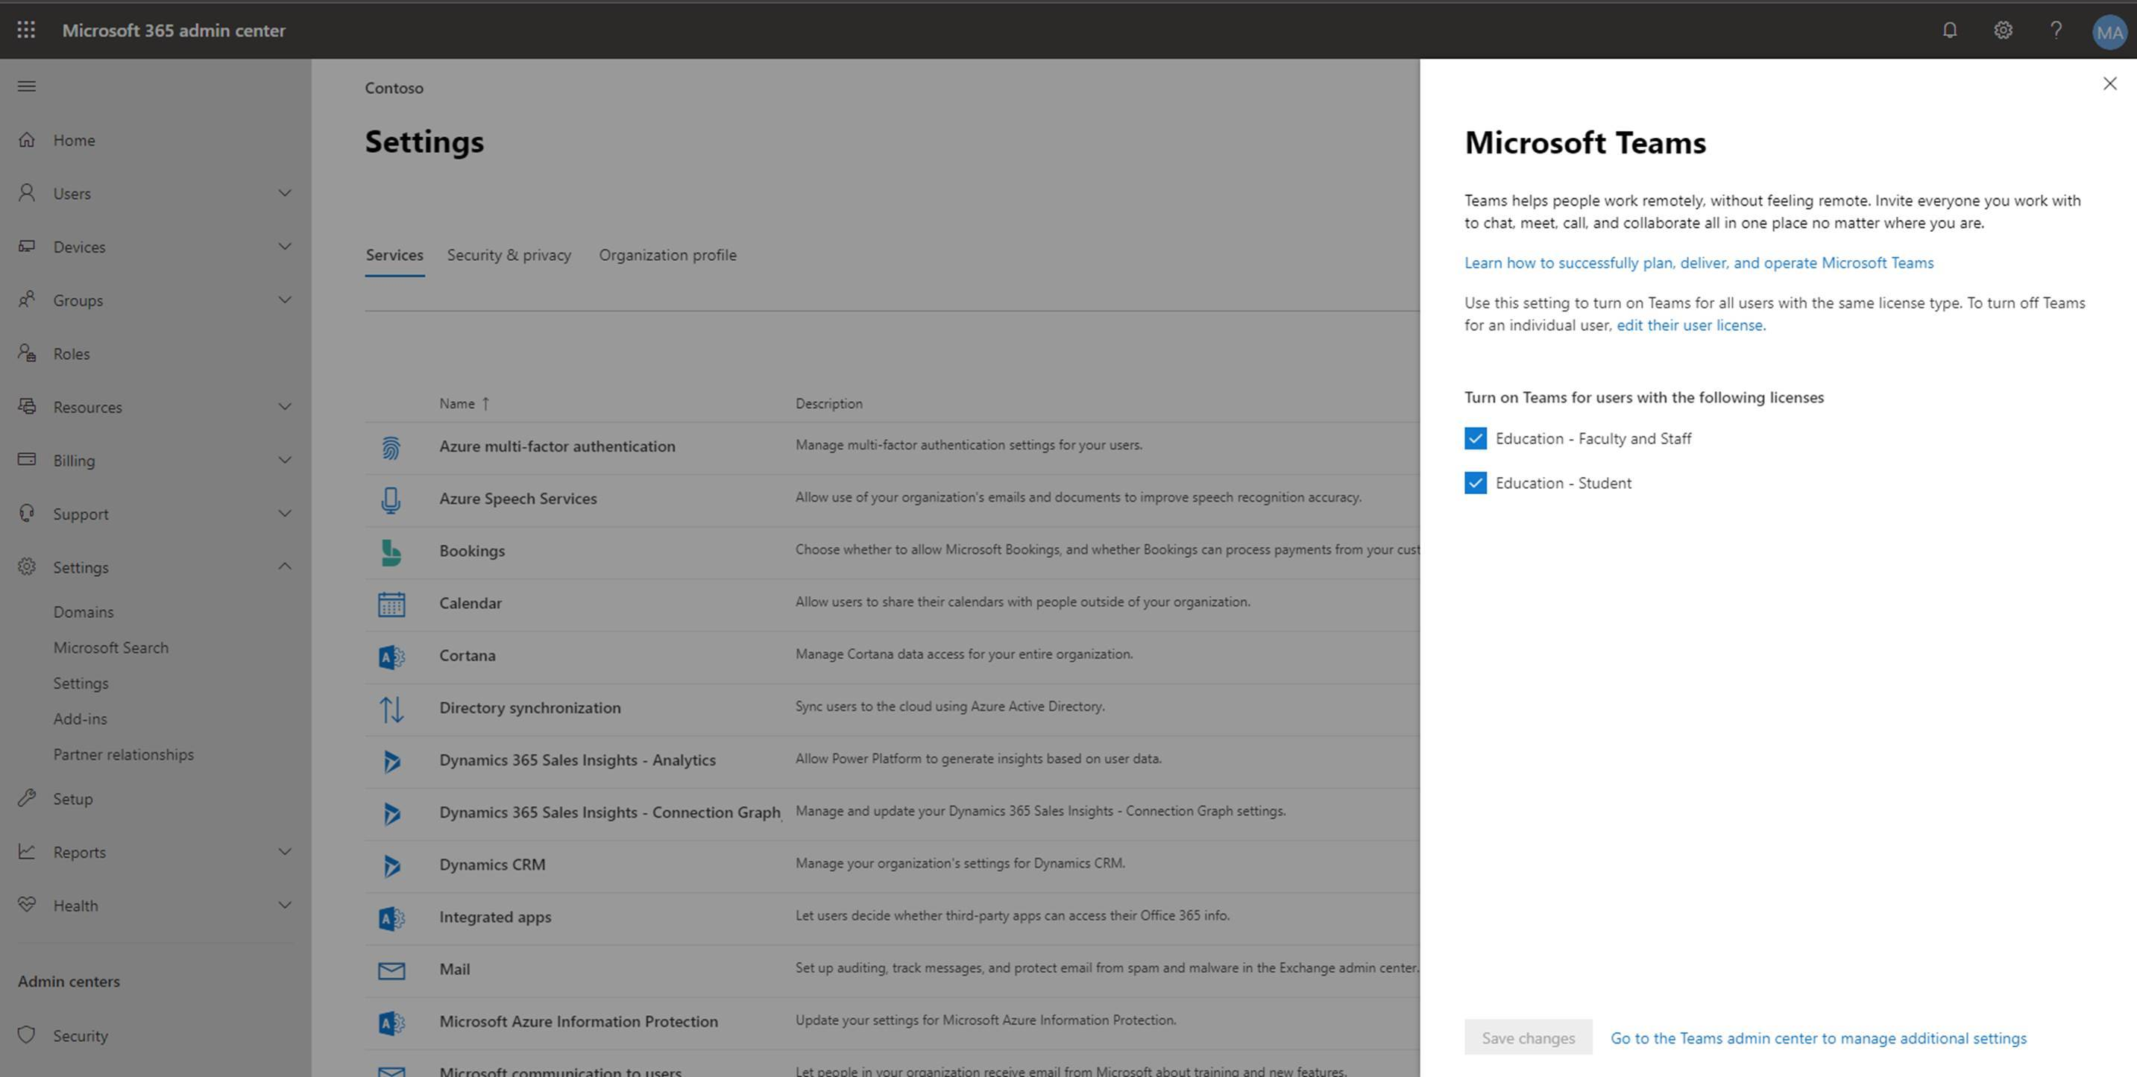Click the Integrated apps icon

[390, 916]
